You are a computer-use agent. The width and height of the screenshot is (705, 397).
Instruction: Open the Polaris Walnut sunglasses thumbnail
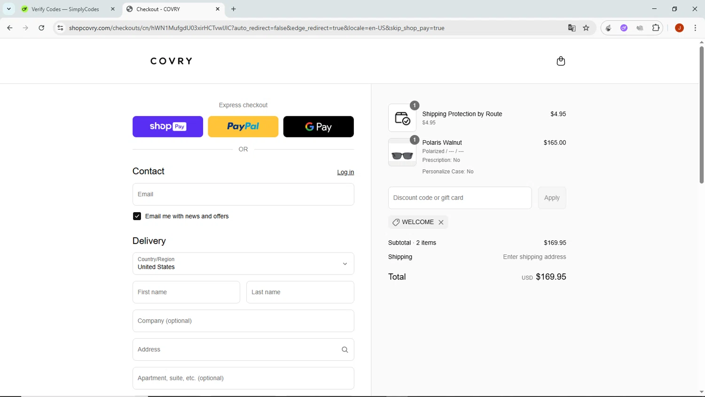click(402, 152)
